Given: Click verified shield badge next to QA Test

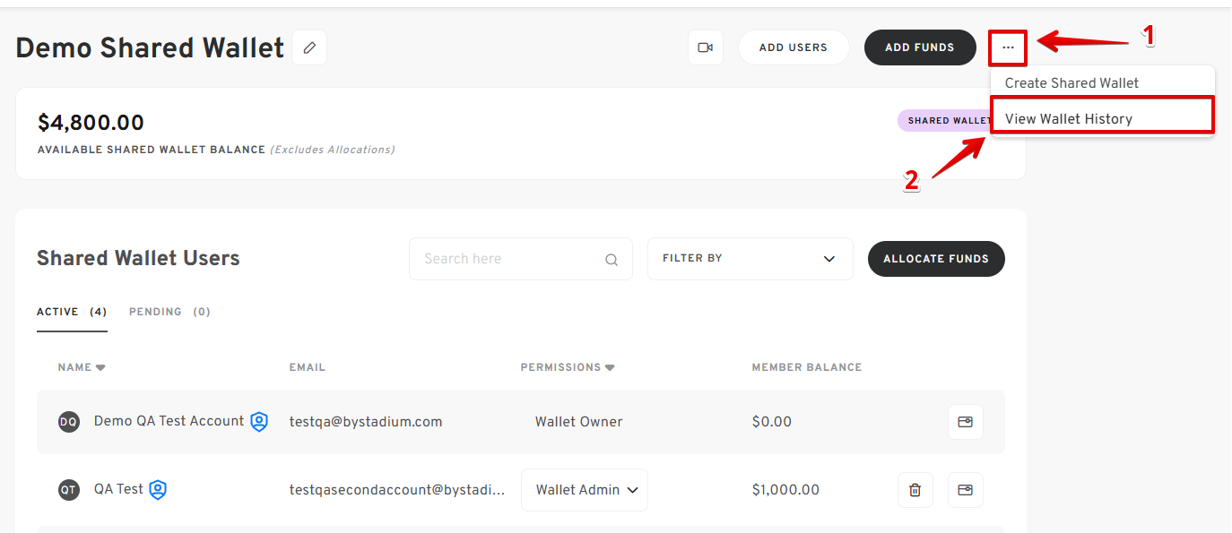Looking at the screenshot, I should tap(158, 490).
